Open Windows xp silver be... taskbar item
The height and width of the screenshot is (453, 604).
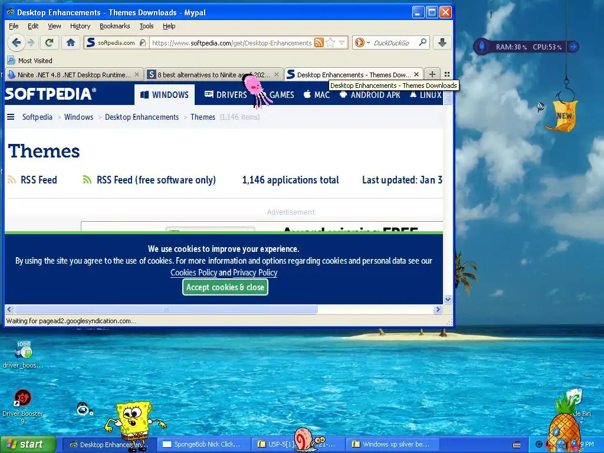coord(392,444)
